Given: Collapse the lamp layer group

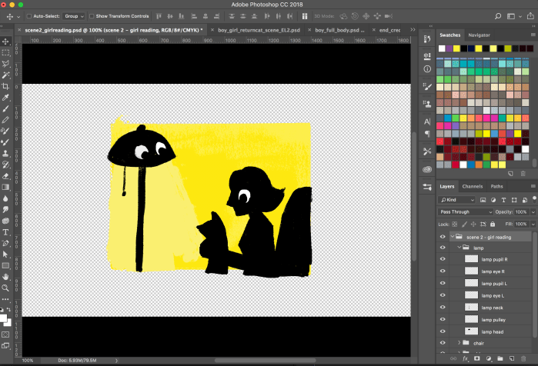Looking at the screenshot, I should click(x=459, y=248).
